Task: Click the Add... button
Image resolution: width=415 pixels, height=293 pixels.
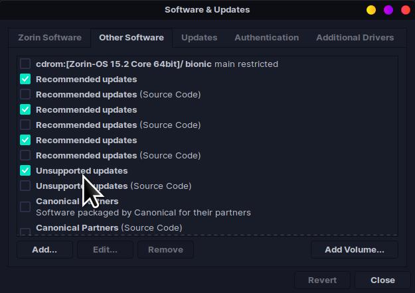Action: 44,250
